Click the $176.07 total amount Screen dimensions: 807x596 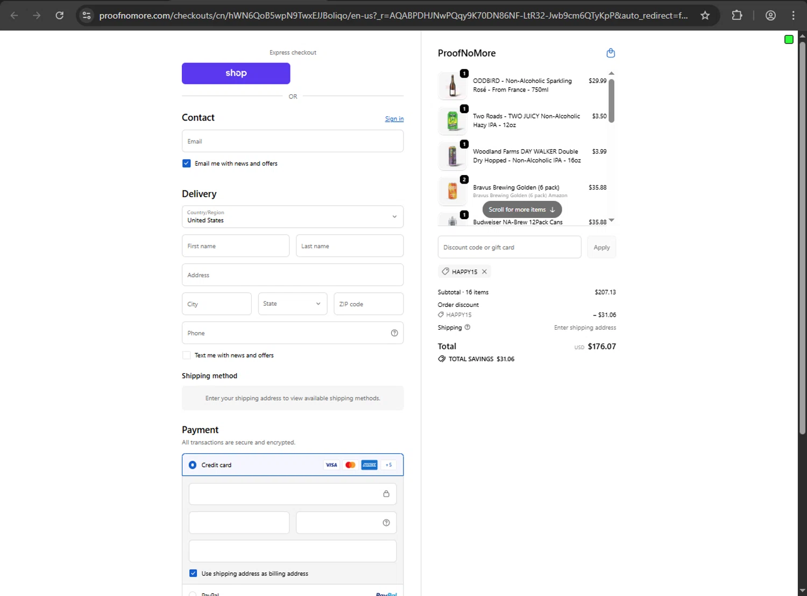click(x=602, y=346)
